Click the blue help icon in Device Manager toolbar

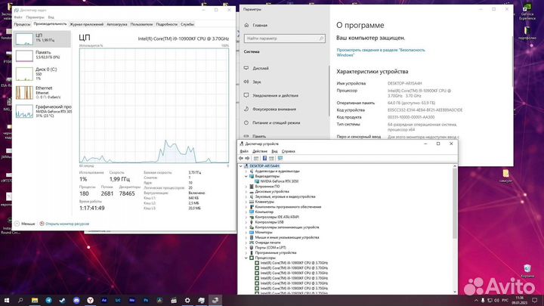[264, 158]
